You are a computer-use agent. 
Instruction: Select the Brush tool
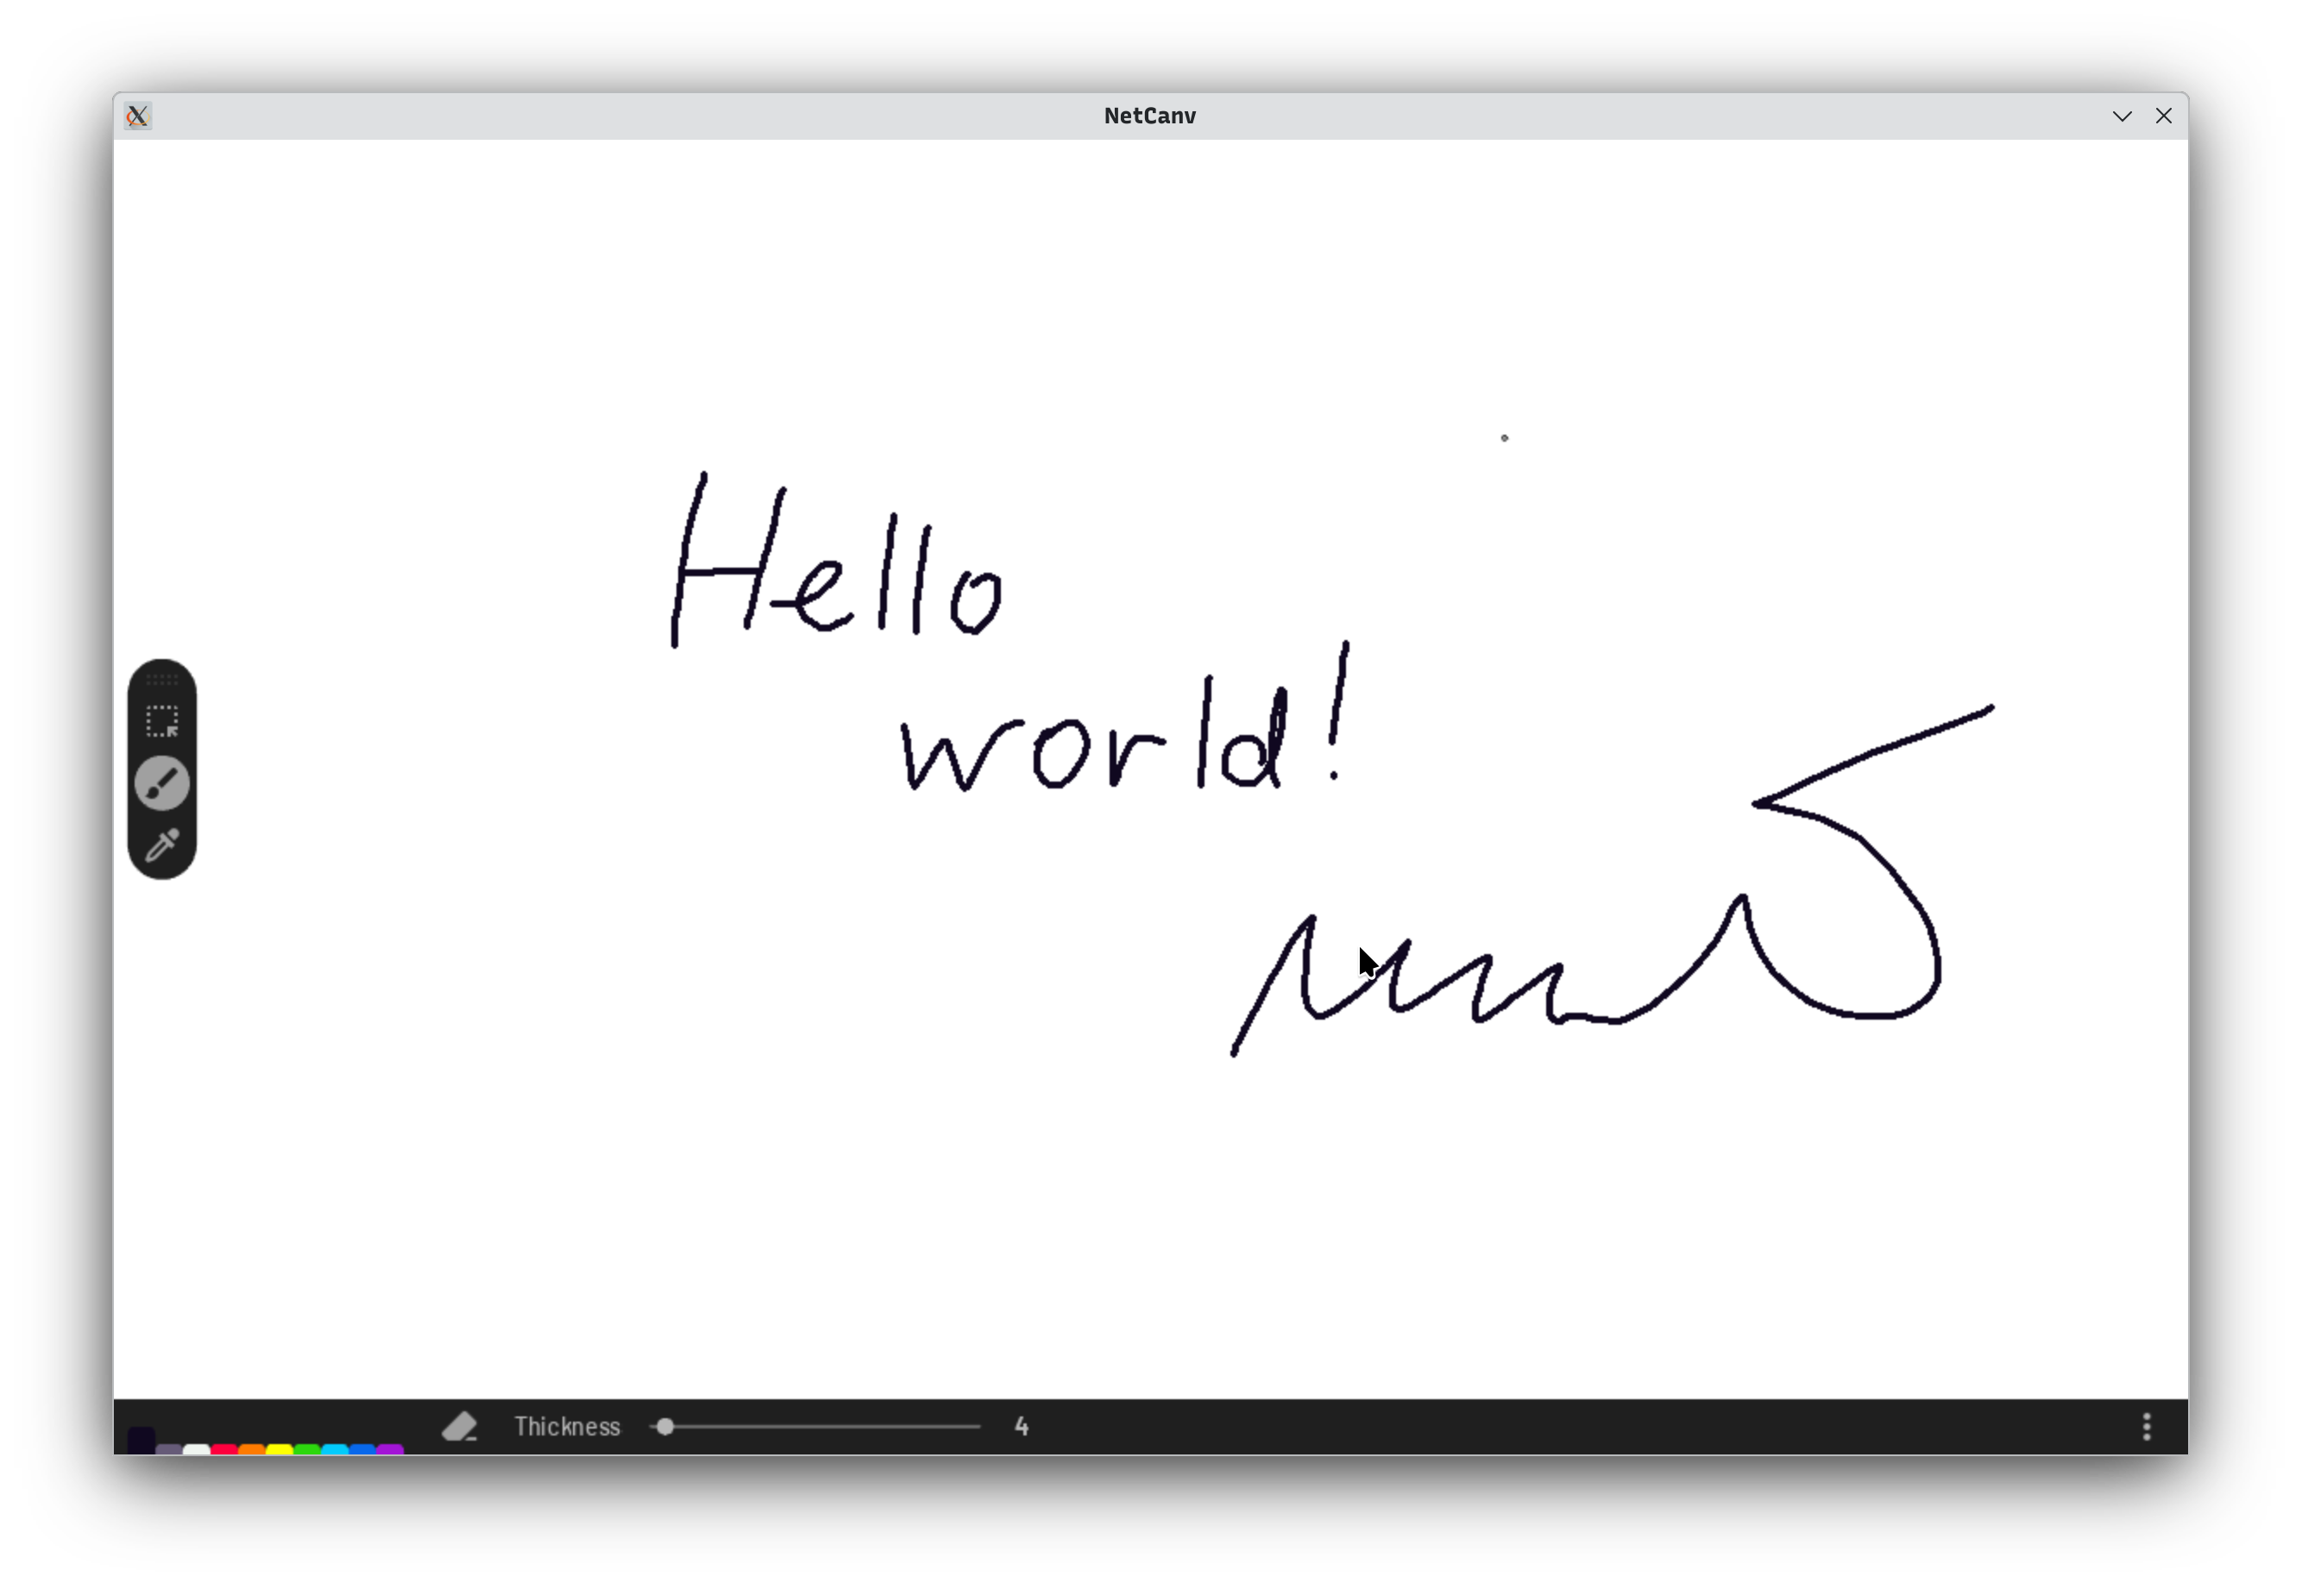(x=162, y=782)
